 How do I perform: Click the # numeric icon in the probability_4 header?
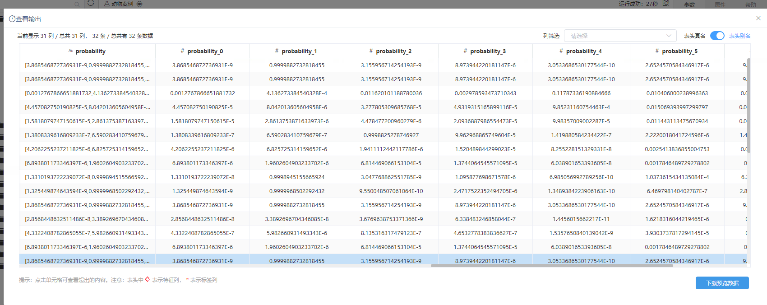pyautogui.click(x=561, y=51)
